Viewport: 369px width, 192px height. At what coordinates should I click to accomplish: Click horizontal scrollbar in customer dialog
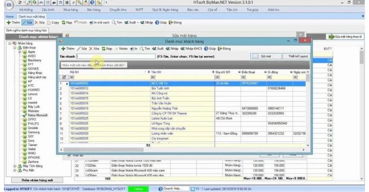pos(104,150)
